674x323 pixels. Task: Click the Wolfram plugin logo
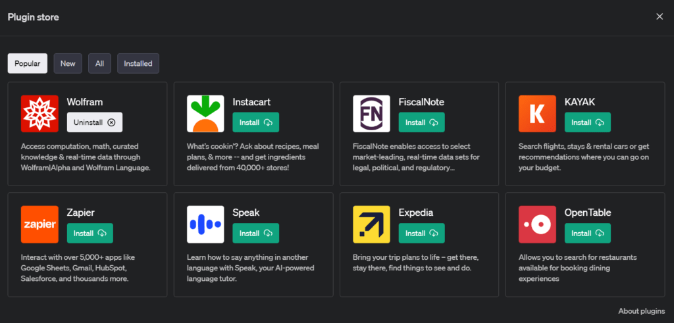[39, 113]
